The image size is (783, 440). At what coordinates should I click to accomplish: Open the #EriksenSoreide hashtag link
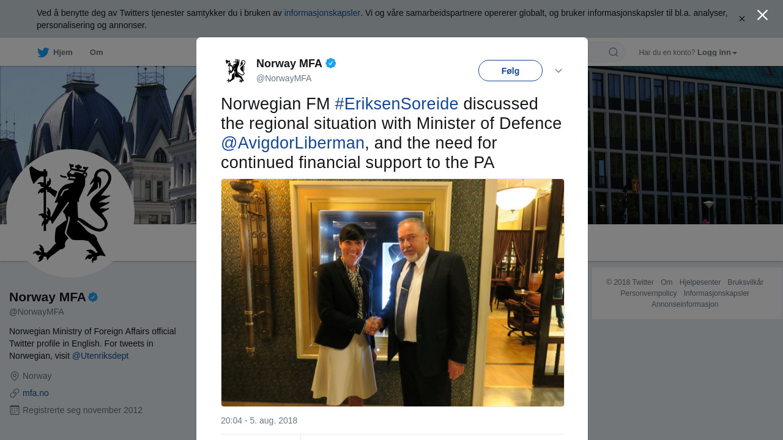tap(396, 104)
